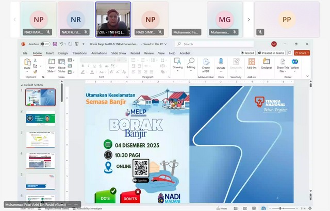Insert a New Slide
330x211 pixels.
pyautogui.click(x=52, y=64)
